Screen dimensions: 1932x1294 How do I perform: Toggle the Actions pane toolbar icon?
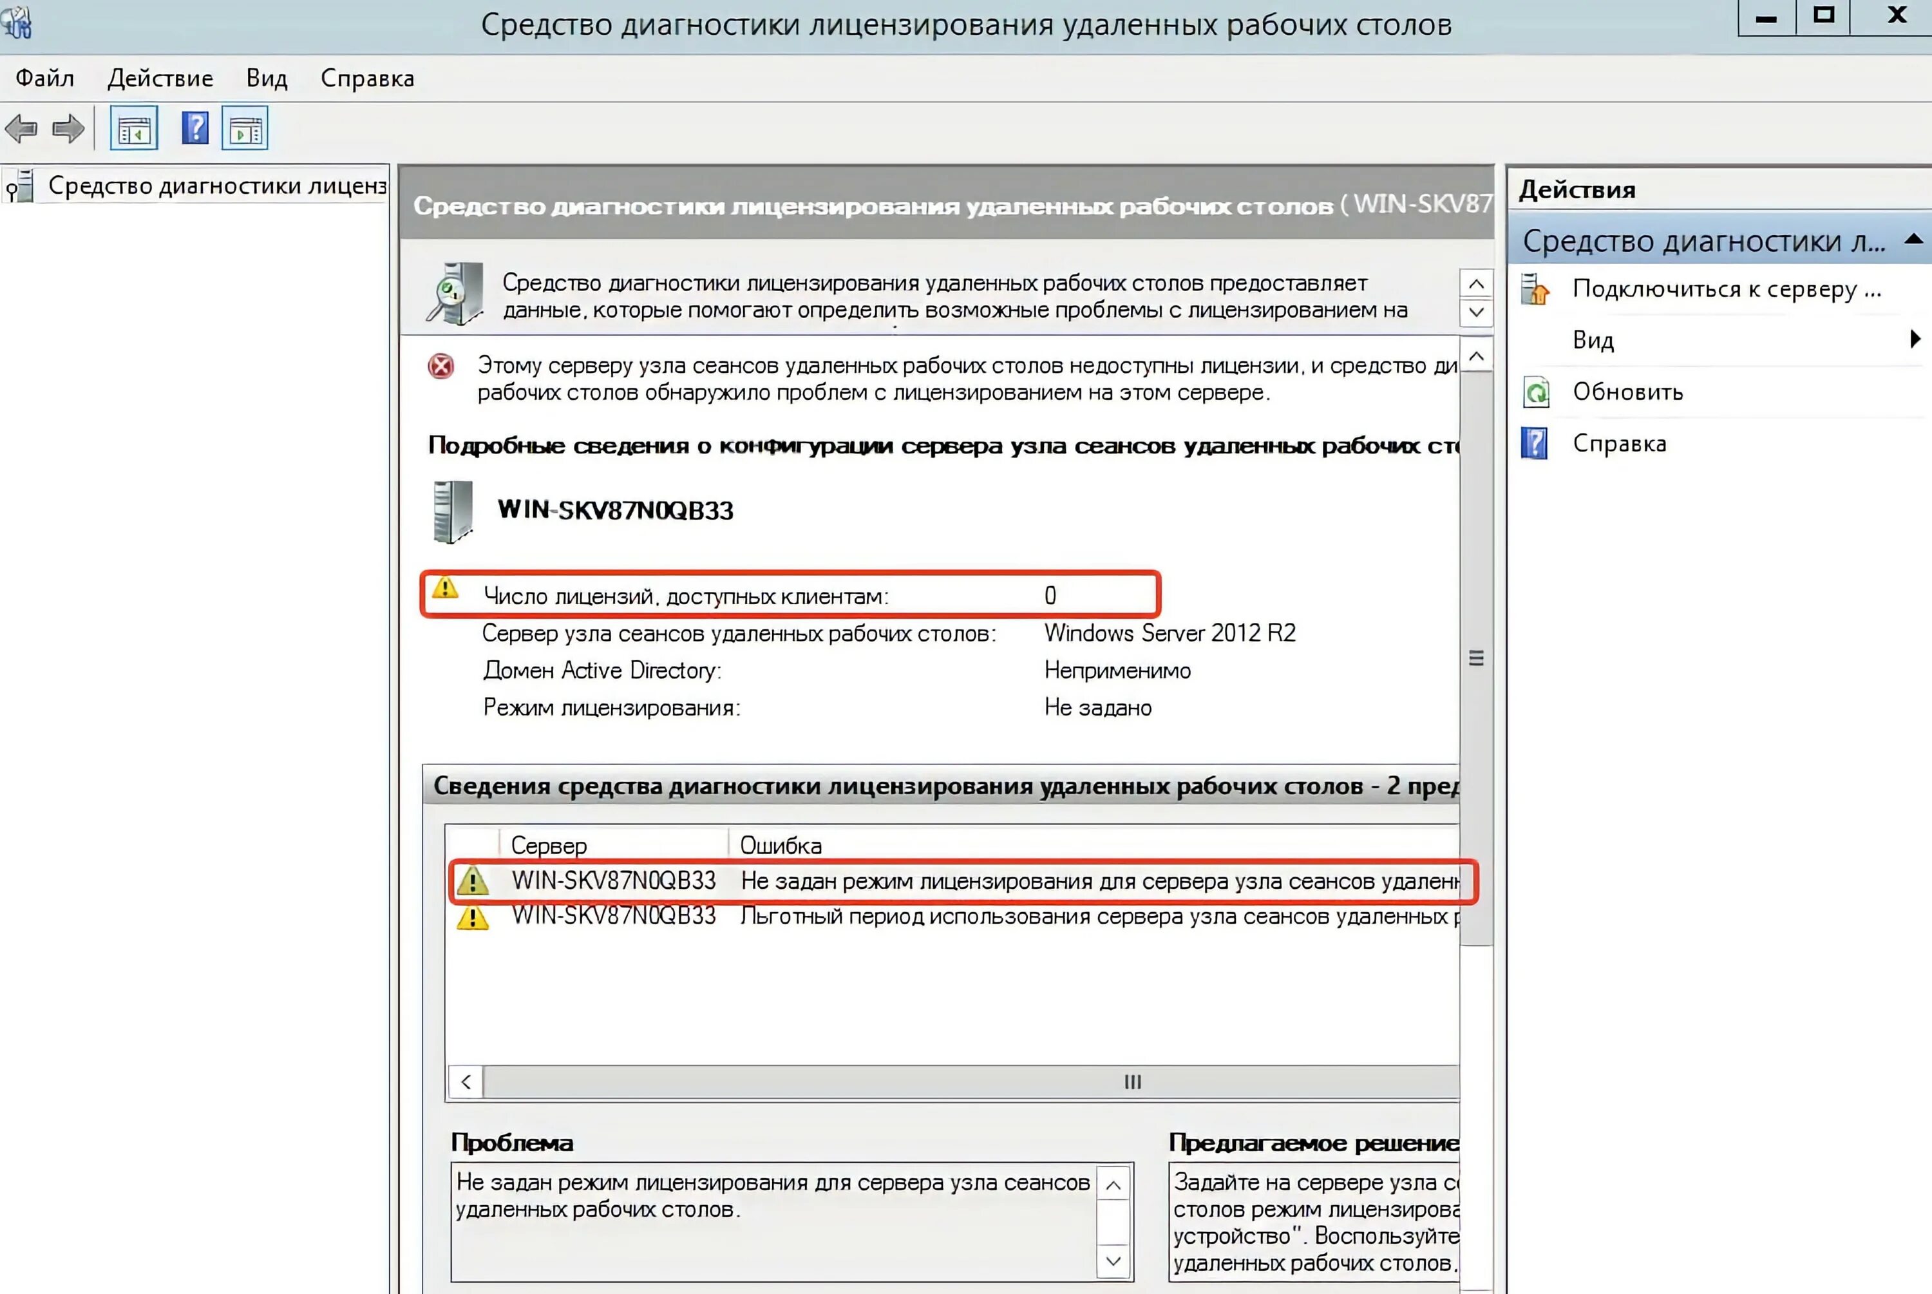point(245,129)
